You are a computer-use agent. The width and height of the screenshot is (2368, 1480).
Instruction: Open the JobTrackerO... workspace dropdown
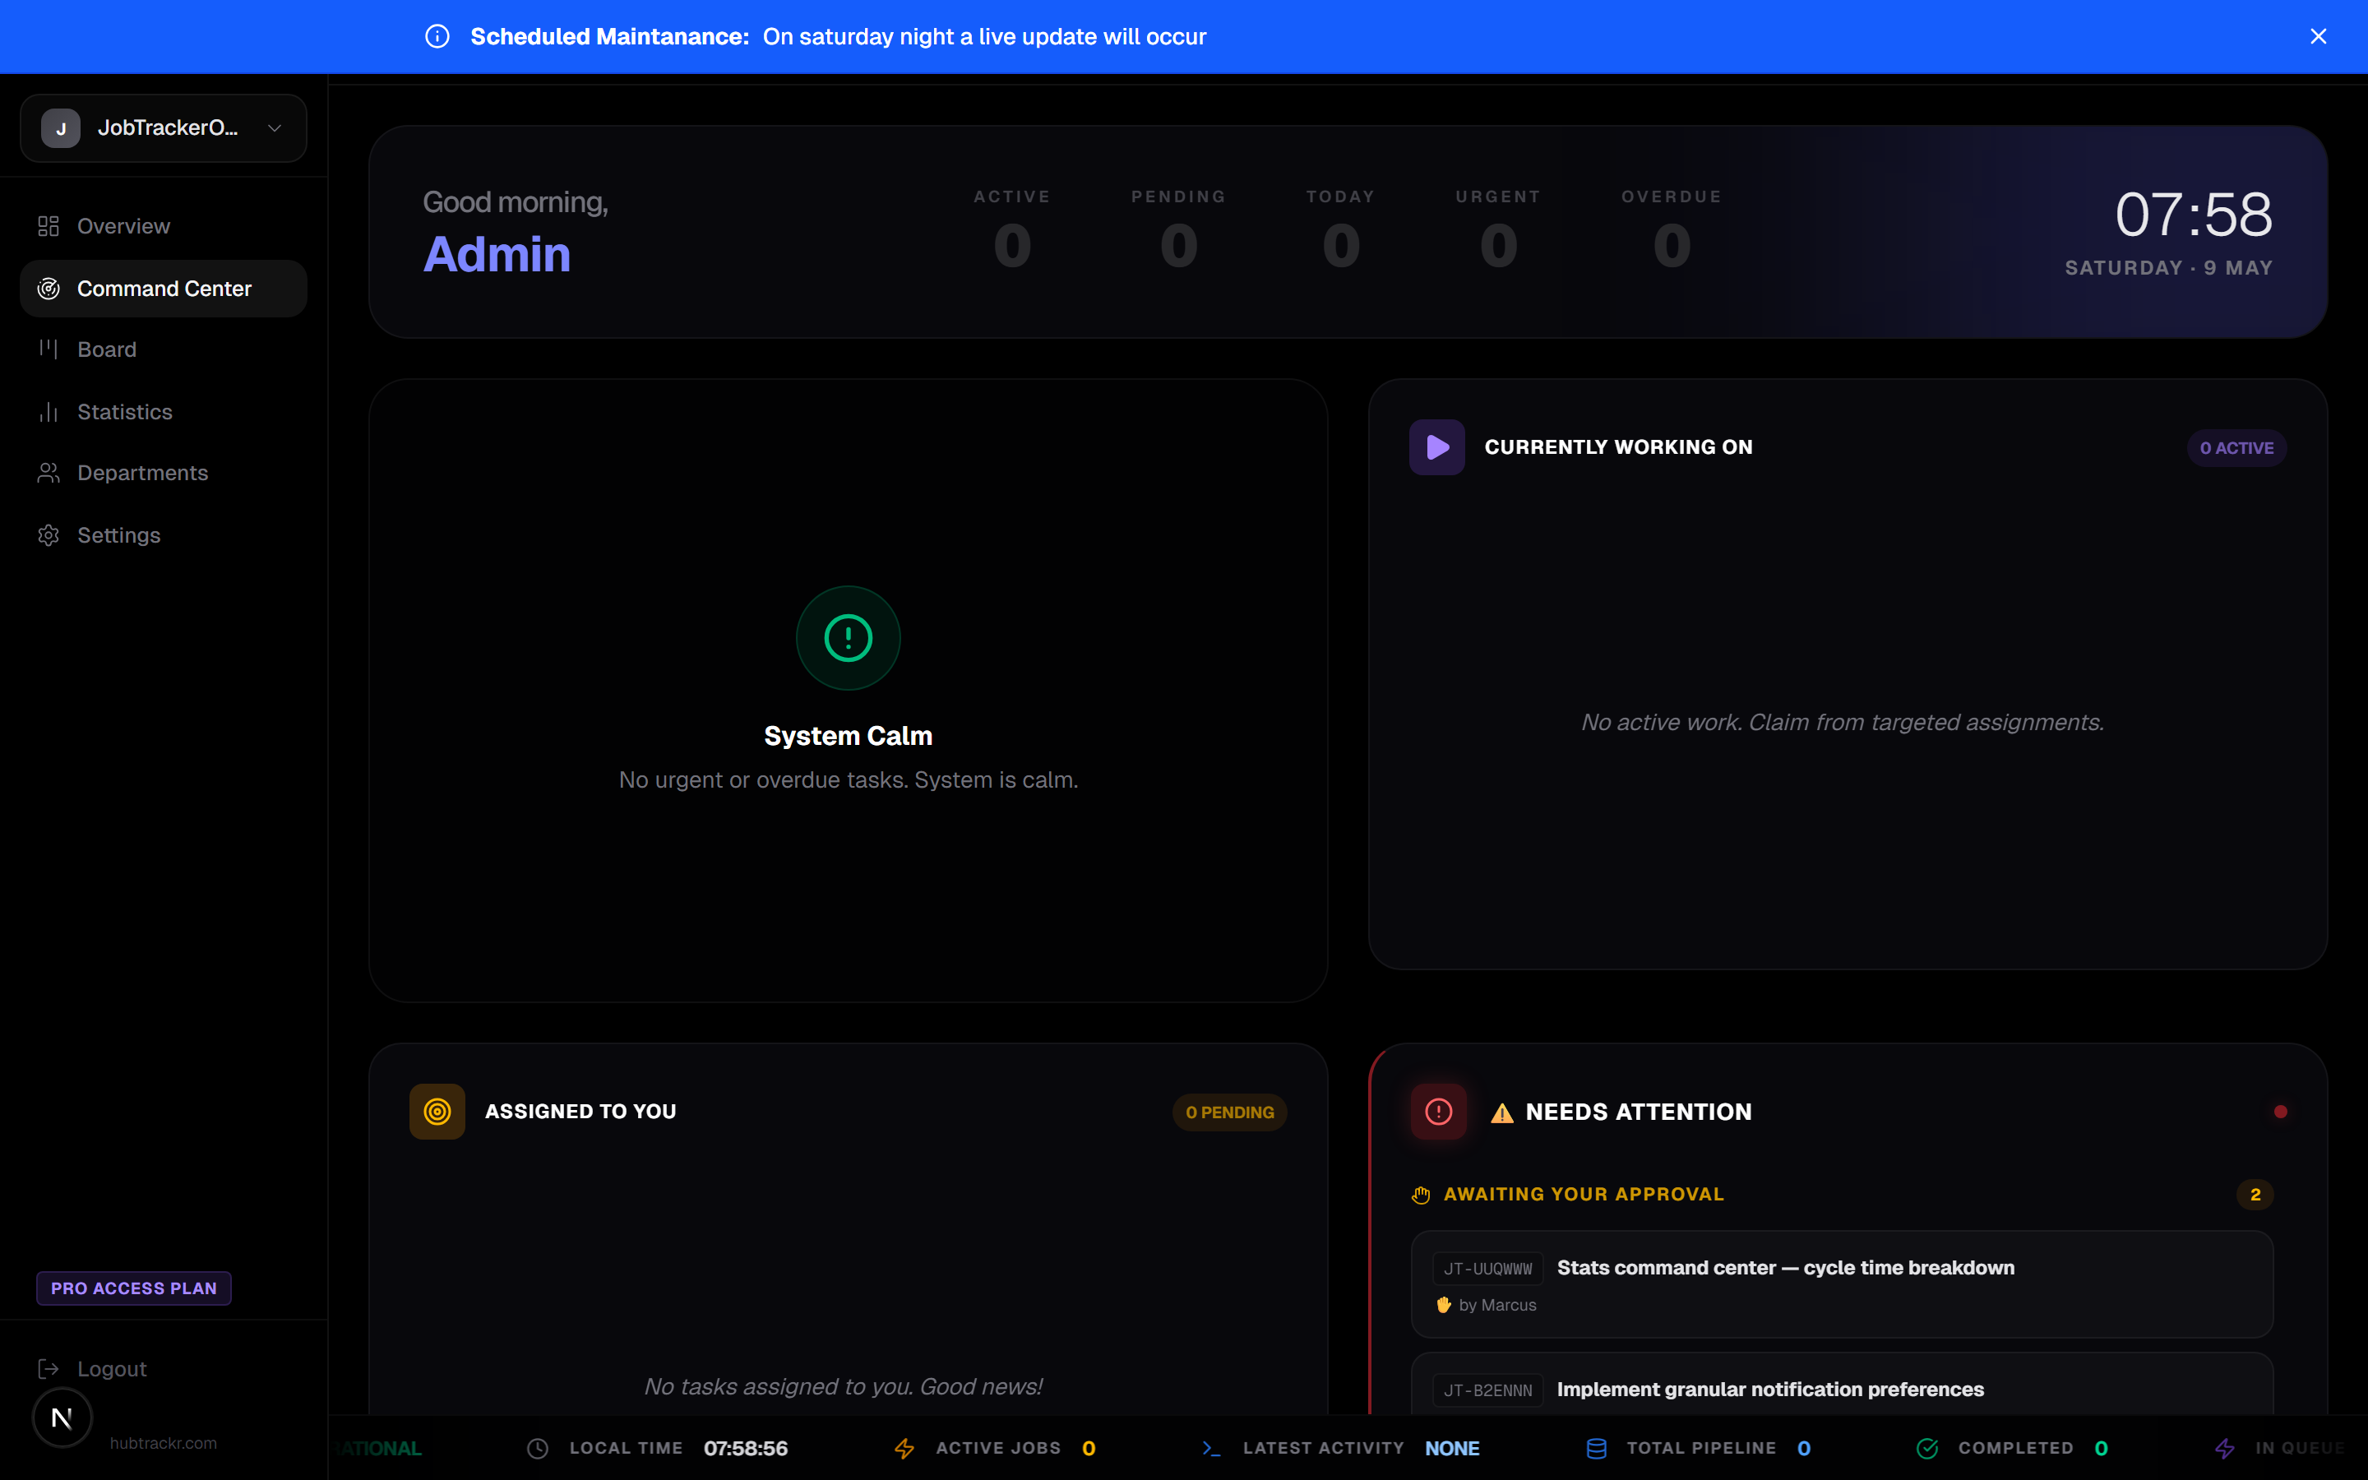164,128
